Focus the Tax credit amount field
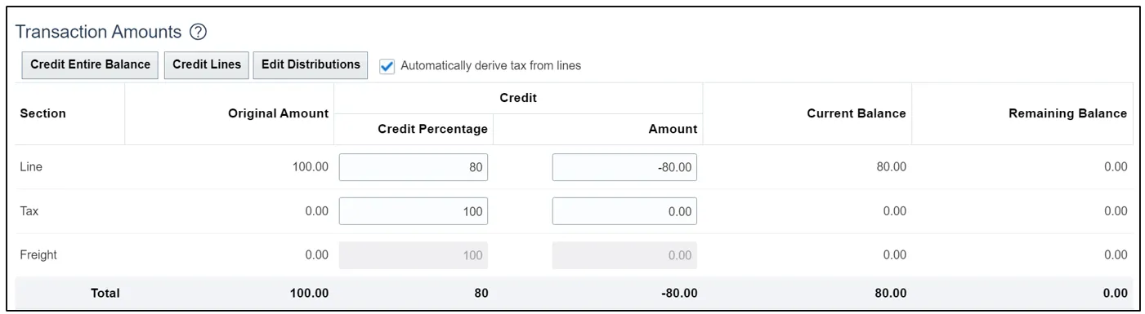 tap(624, 211)
